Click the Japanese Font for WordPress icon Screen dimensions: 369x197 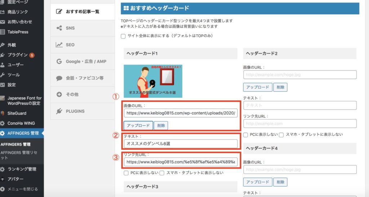[3, 98]
